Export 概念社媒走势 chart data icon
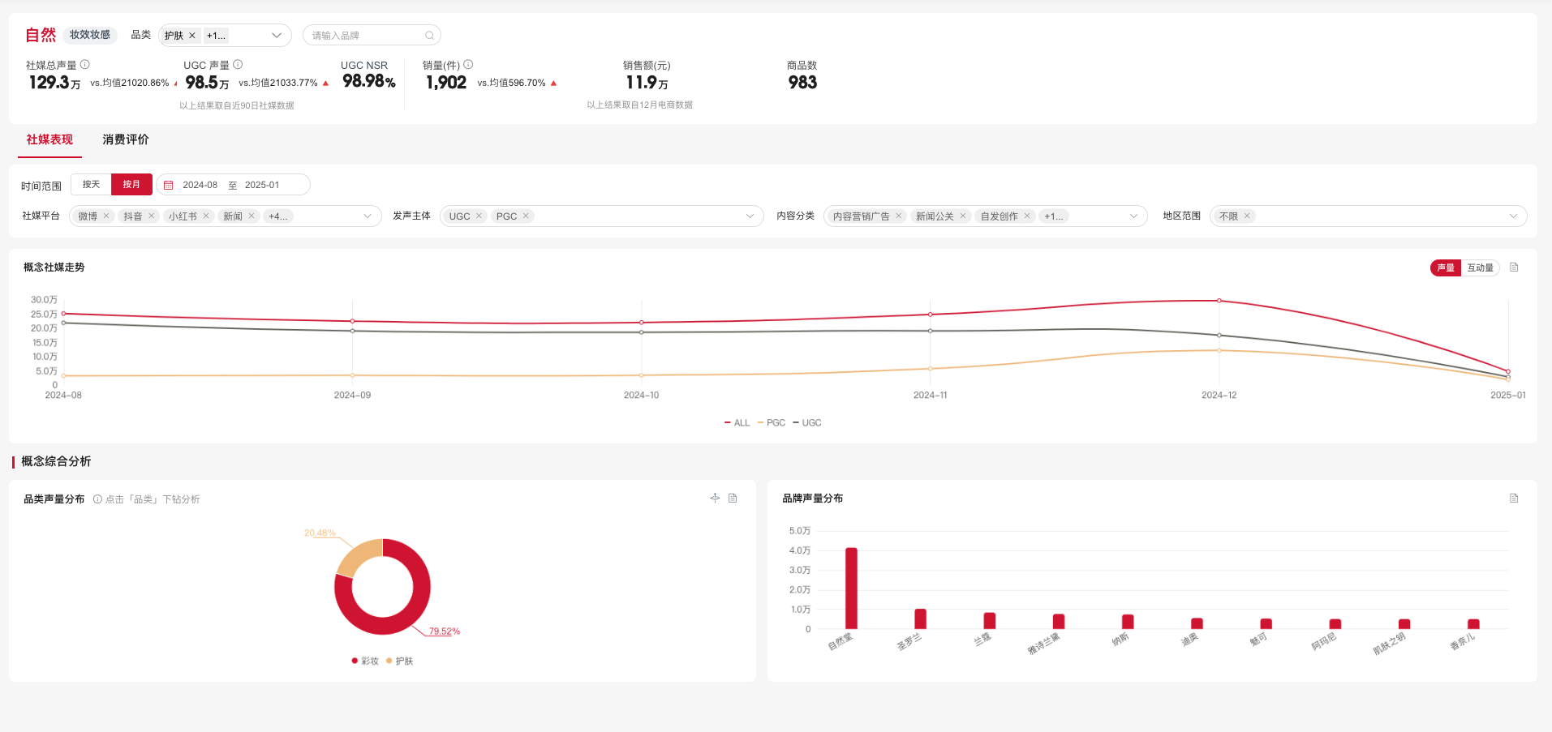Viewport: 1552px width, 732px height. pyautogui.click(x=1514, y=268)
